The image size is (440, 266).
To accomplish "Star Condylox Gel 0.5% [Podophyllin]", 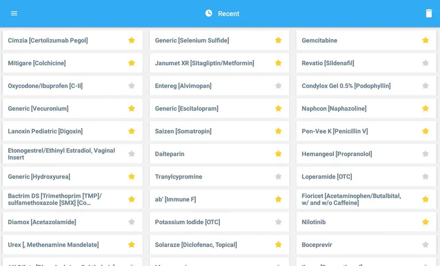I will (x=426, y=86).
